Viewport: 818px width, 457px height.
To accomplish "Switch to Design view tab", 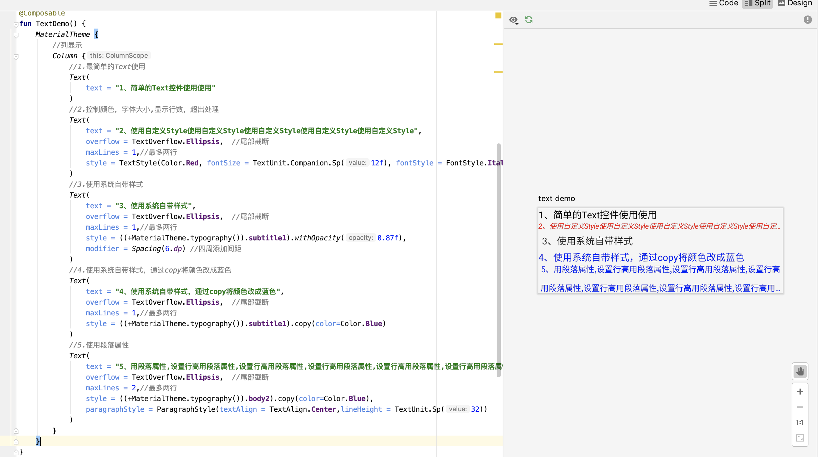I will 795,3.
